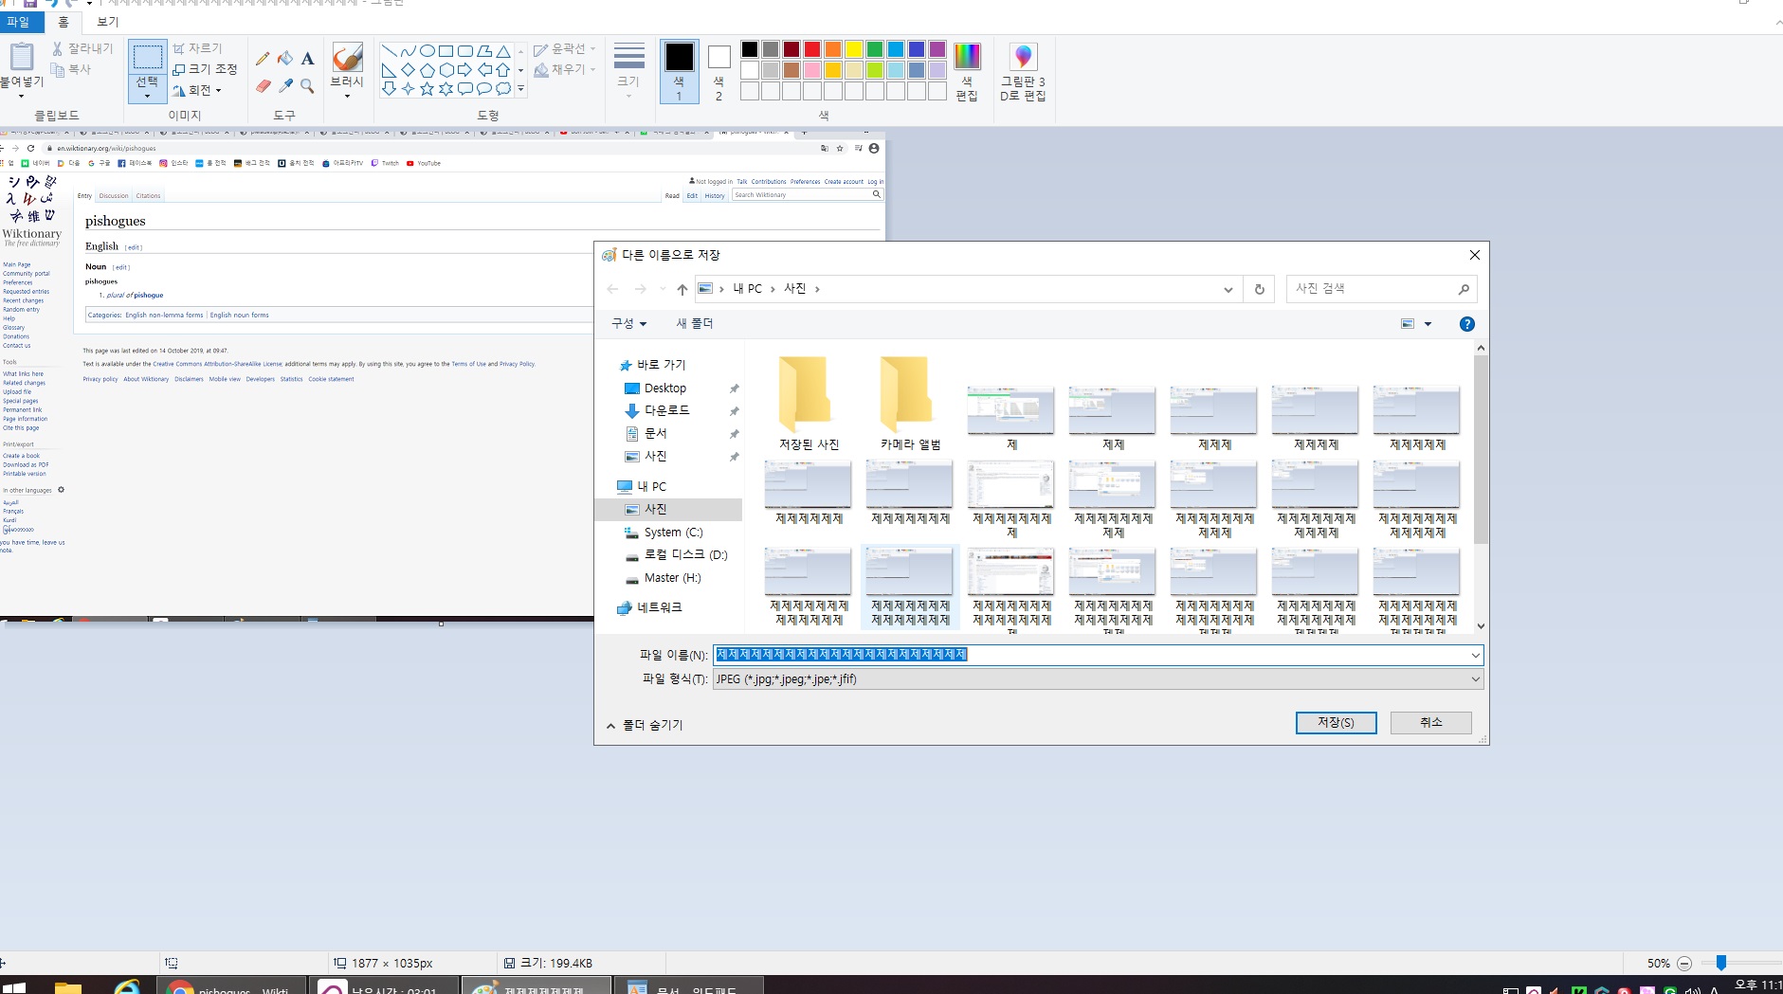Open the Outline (윤곽선) dropdown
The image size is (1783, 994).
click(x=565, y=48)
